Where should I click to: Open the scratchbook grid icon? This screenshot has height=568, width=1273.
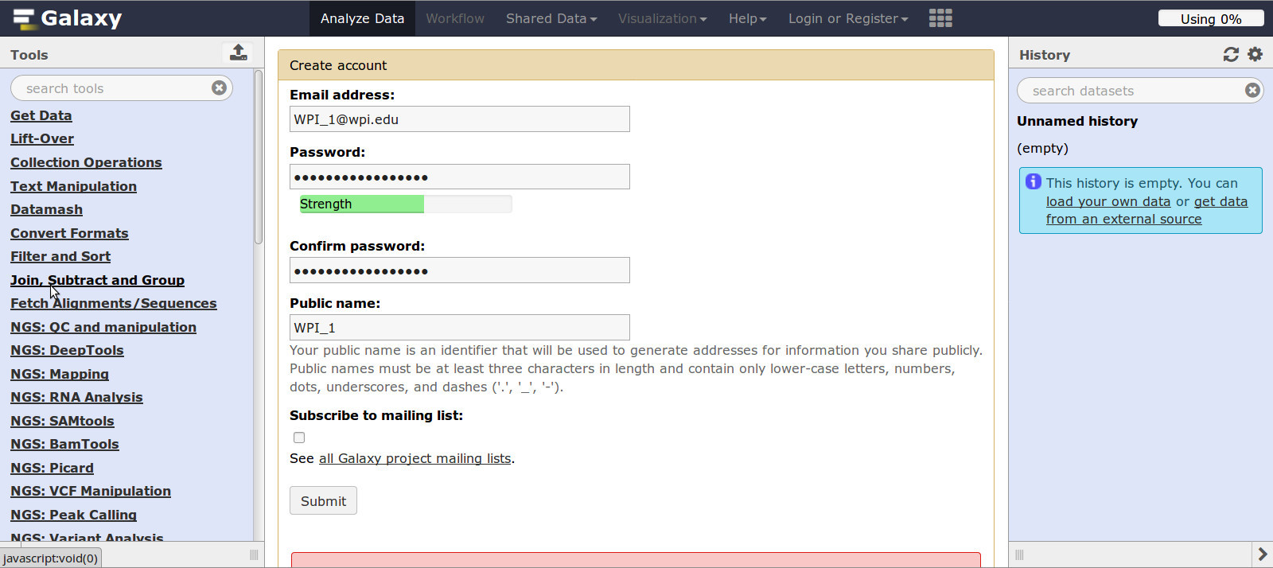[940, 18]
